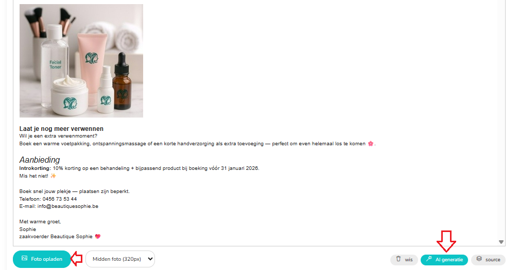The height and width of the screenshot is (270, 520).
Task: Click the chevron arrow of the photo size selector
Action: pos(150,259)
